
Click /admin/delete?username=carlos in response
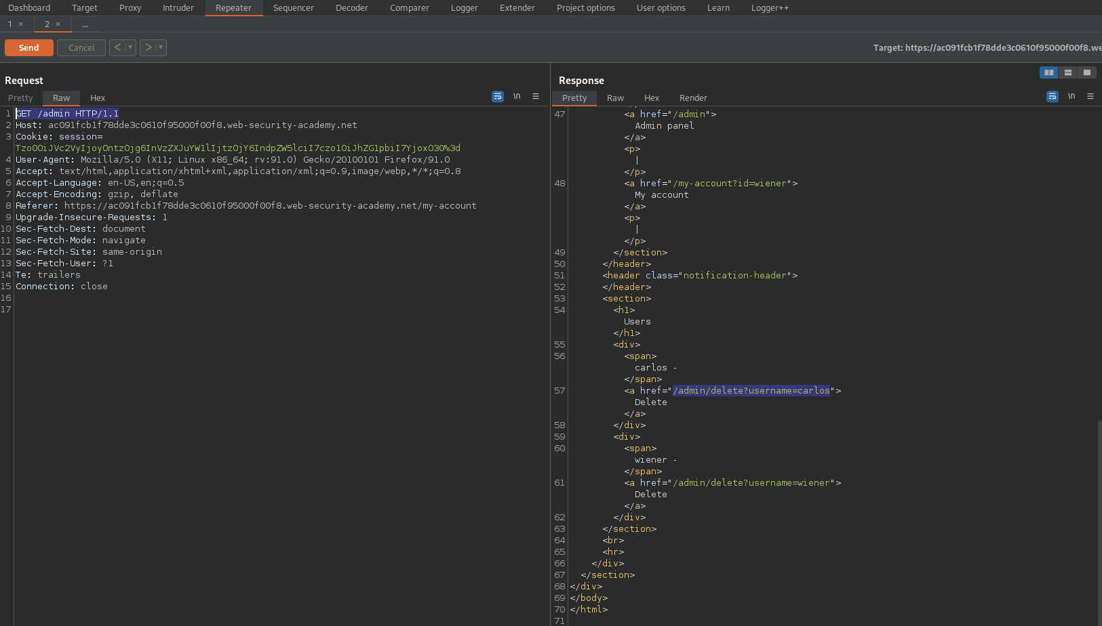(751, 391)
